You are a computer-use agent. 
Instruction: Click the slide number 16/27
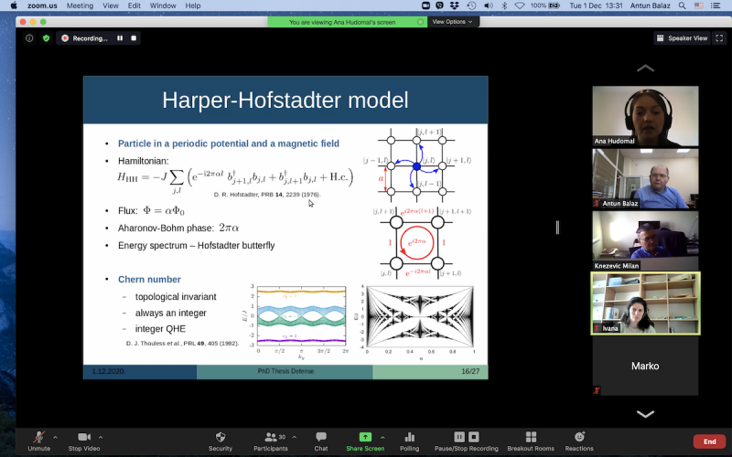click(470, 371)
